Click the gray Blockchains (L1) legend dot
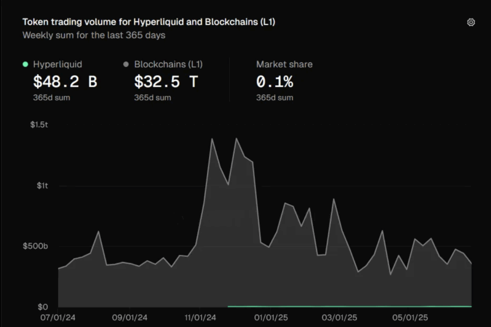491x327 pixels. coord(126,64)
